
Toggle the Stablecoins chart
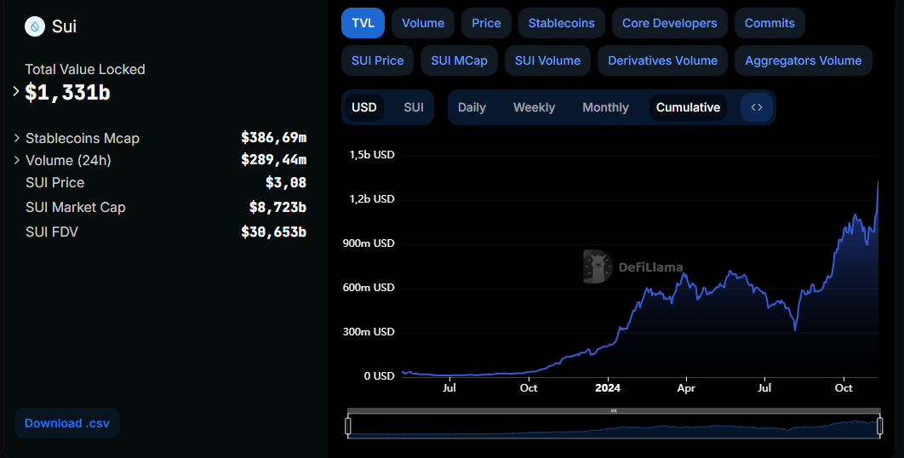pyautogui.click(x=562, y=23)
